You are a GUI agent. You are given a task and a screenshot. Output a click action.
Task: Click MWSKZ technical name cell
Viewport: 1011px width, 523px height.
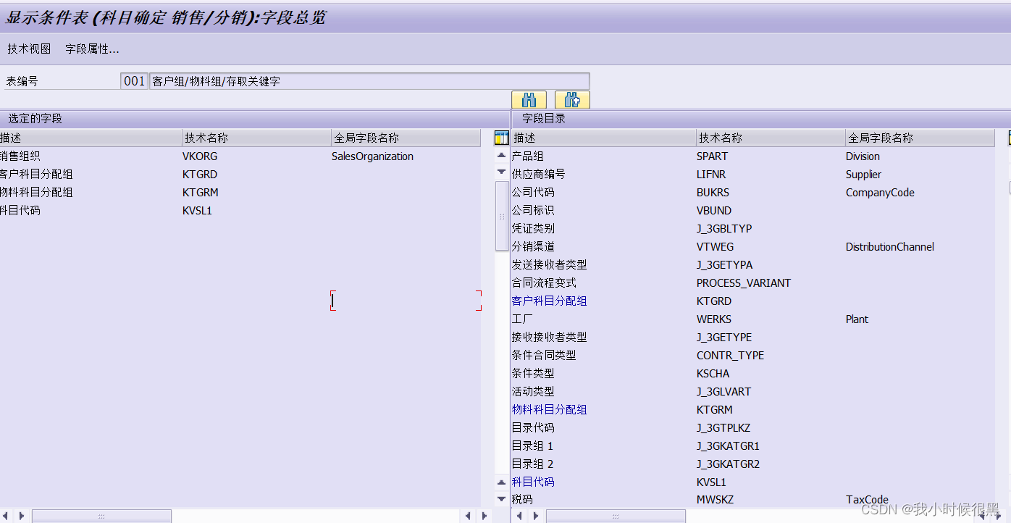(x=715, y=500)
